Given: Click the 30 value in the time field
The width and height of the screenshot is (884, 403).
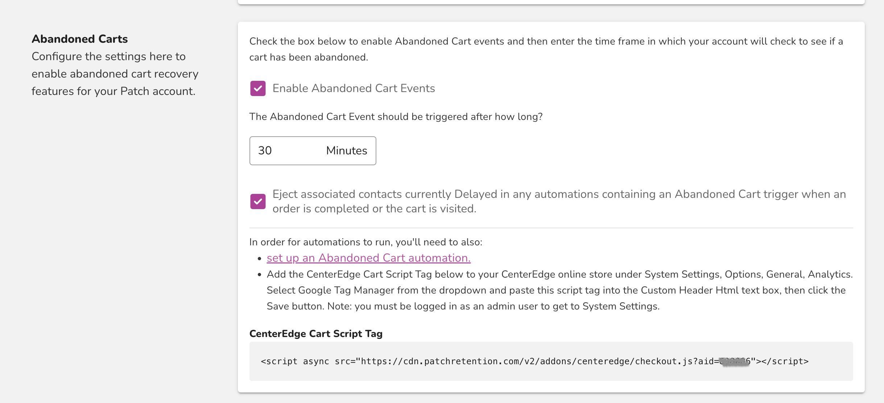Looking at the screenshot, I should point(265,151).
